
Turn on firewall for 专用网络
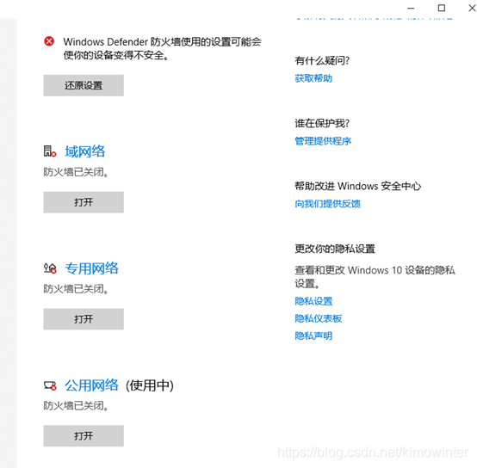(84, 319)
